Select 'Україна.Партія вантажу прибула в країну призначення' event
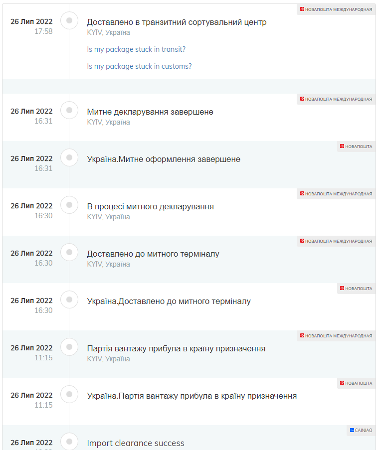 [x=192, y=396]
